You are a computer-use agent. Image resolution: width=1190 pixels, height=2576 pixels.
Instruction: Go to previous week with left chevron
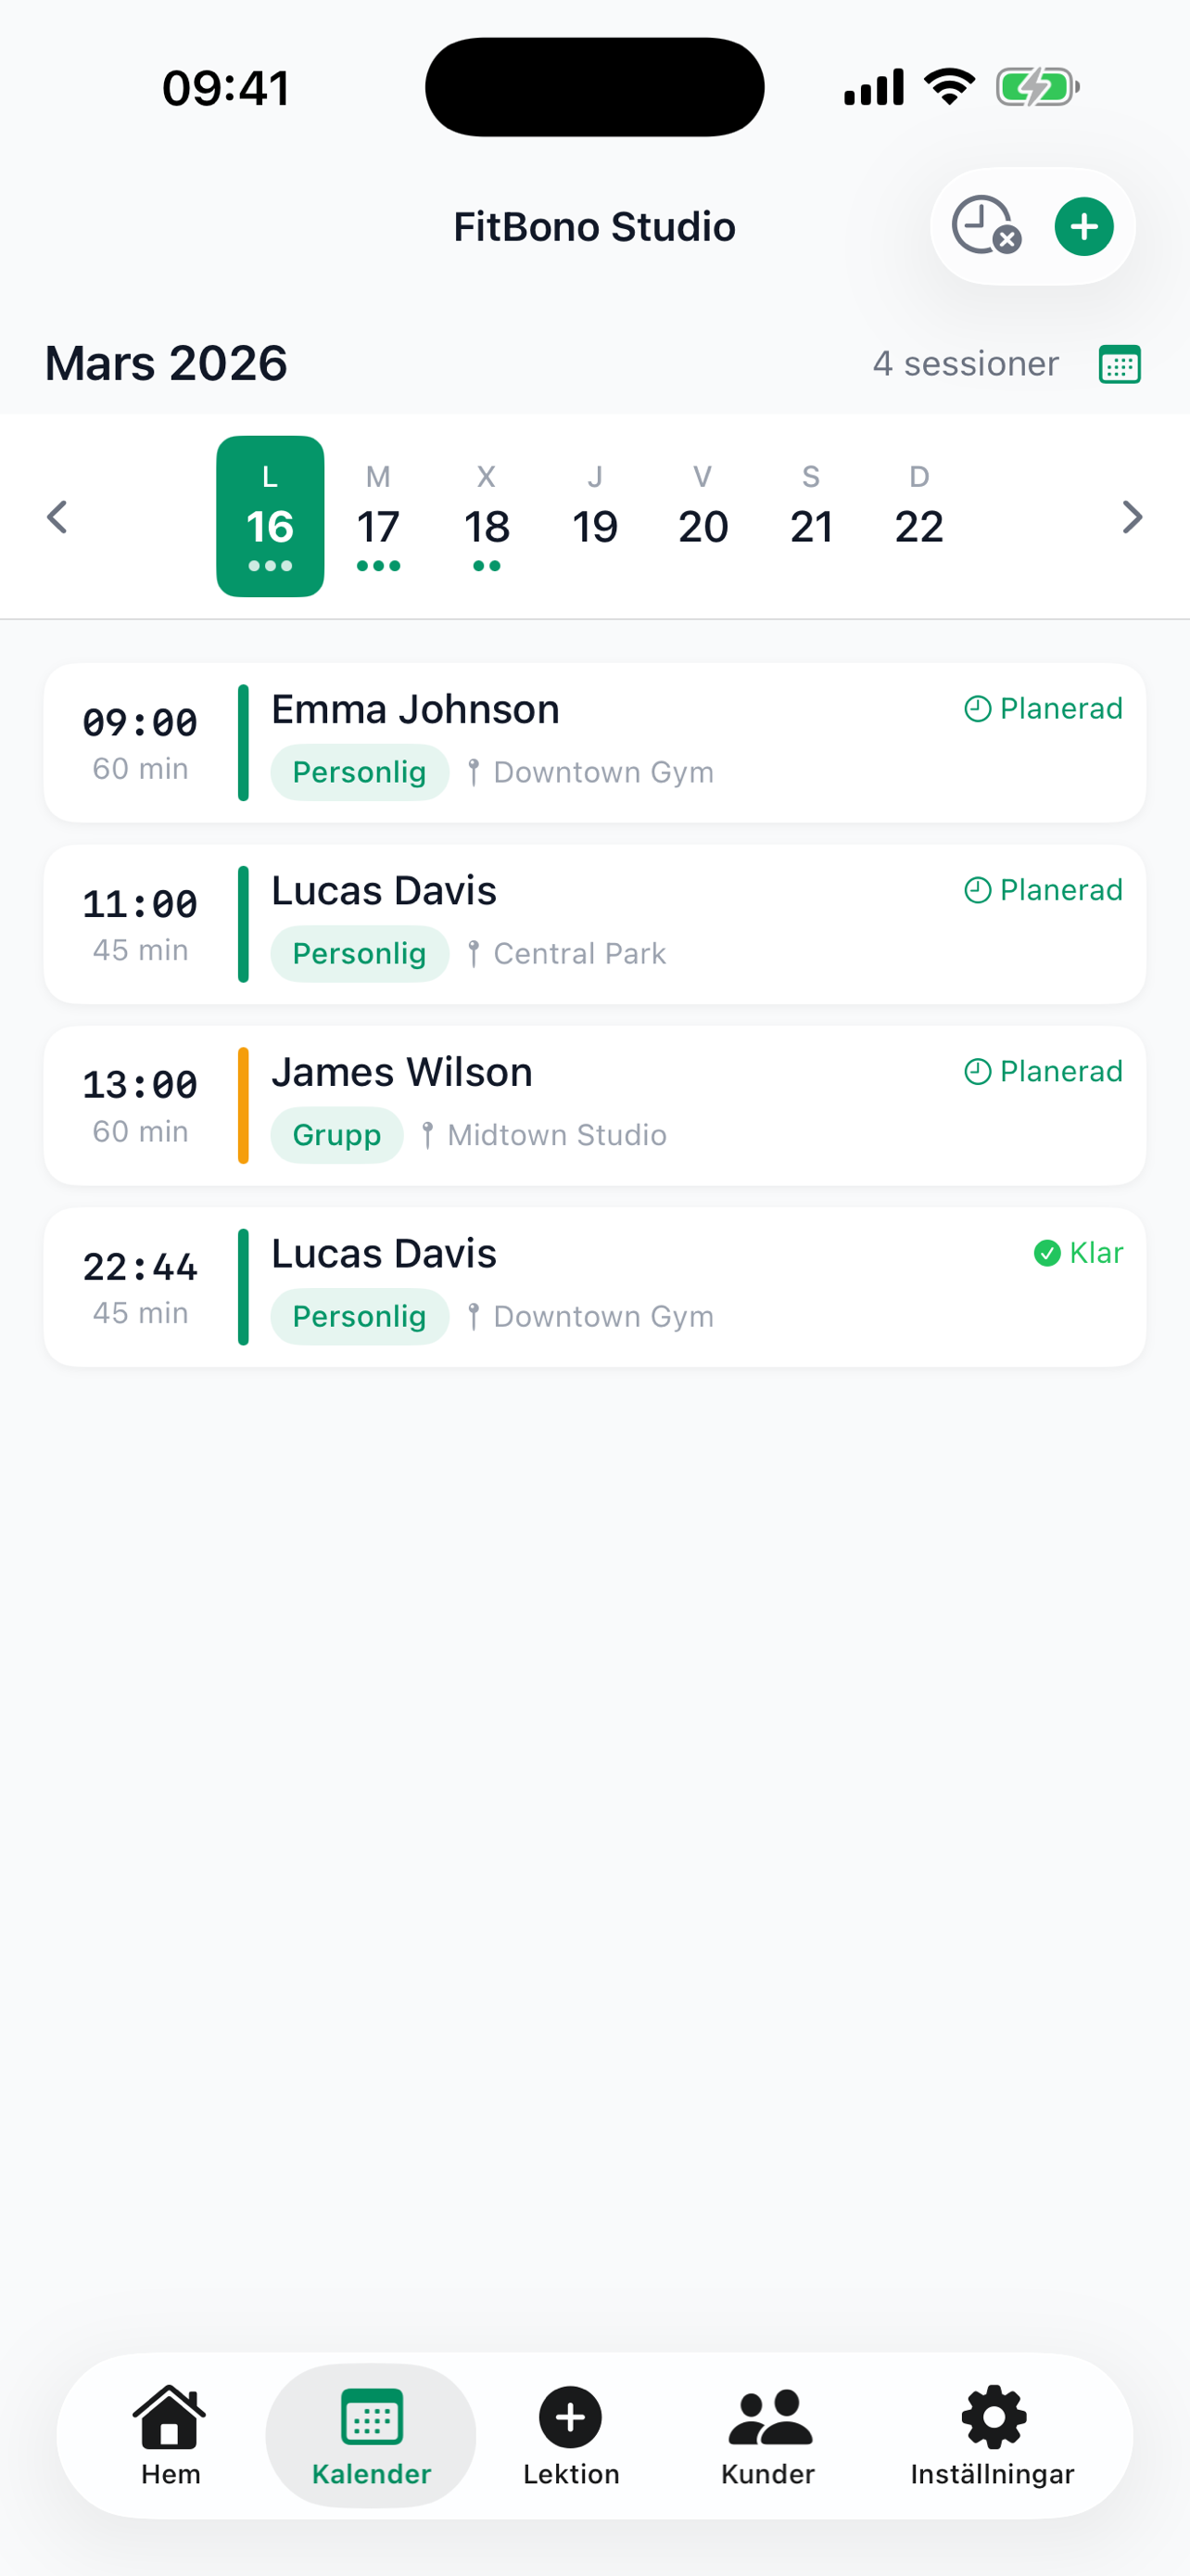coord(58,517)
